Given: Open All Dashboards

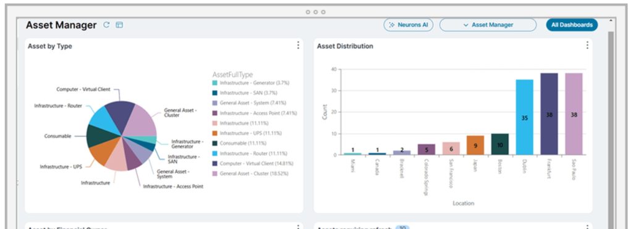Looking at the screenshot, I should [572, 25].
